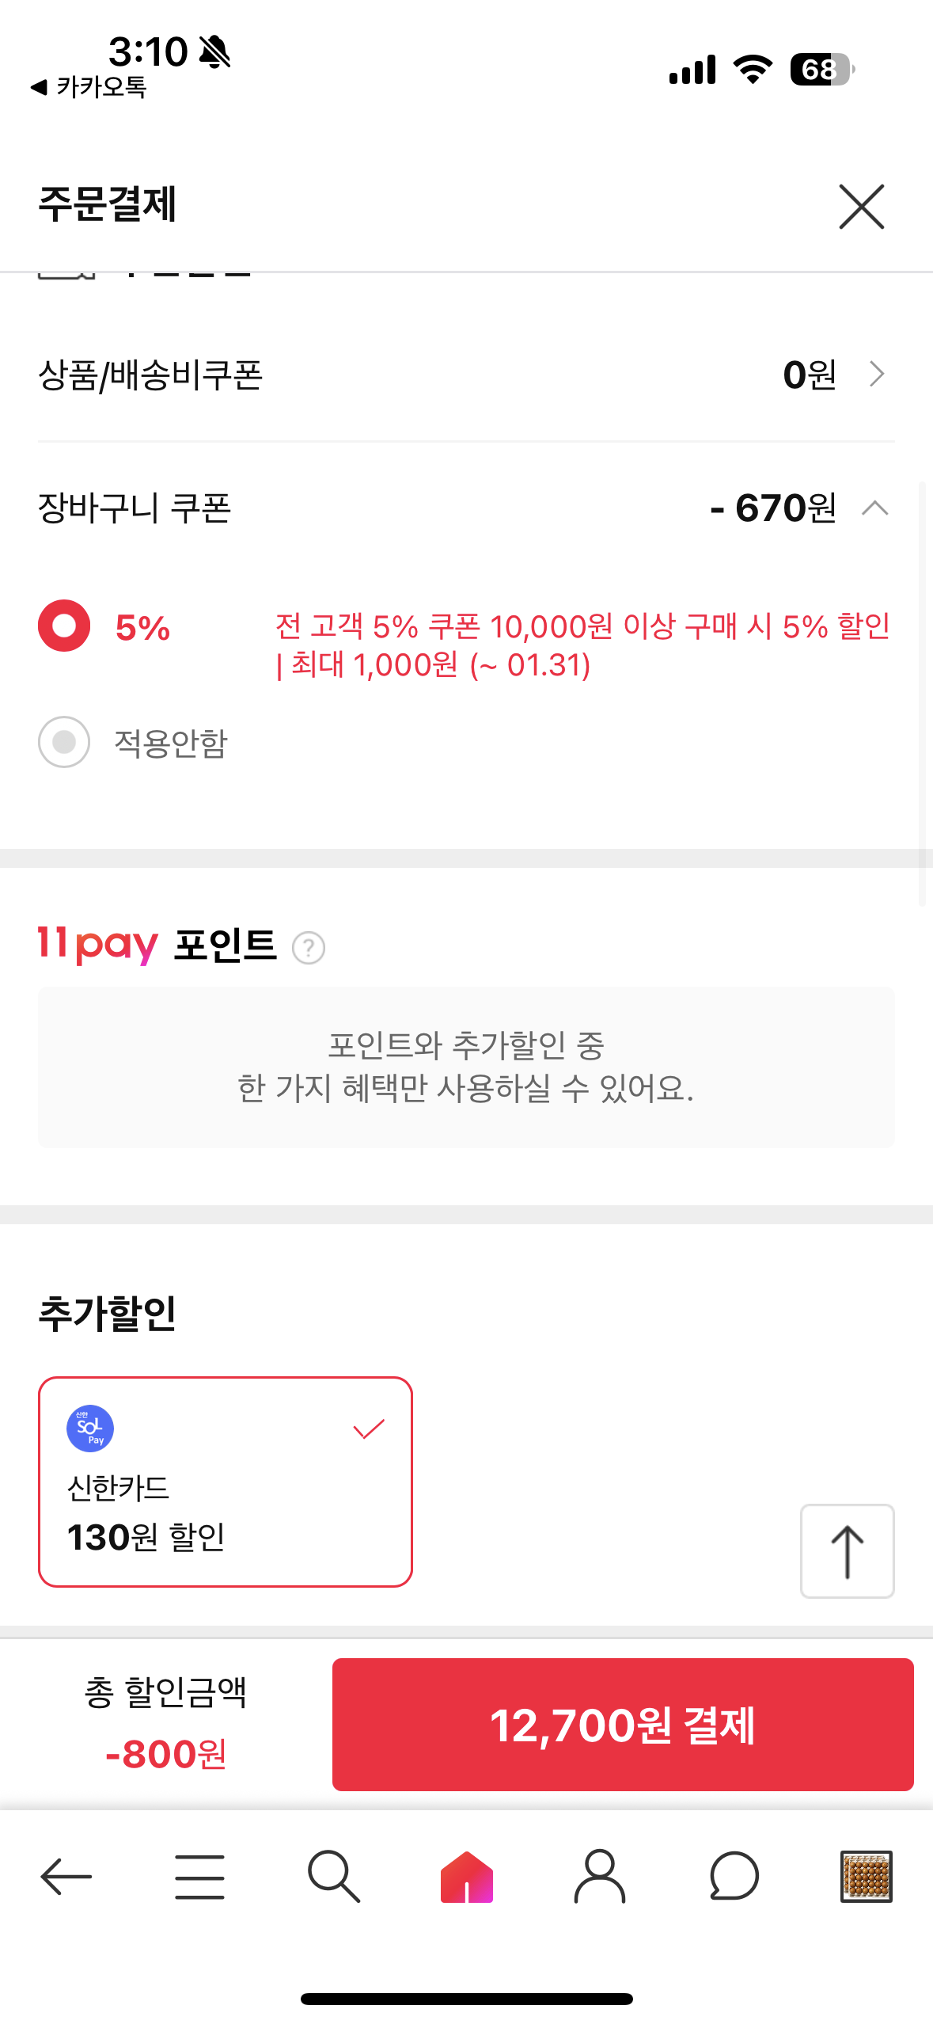Pay with the 12,700원 결제 button
The height and width of the screenshot is (2024, 933).
click(x=623, y=1725)
